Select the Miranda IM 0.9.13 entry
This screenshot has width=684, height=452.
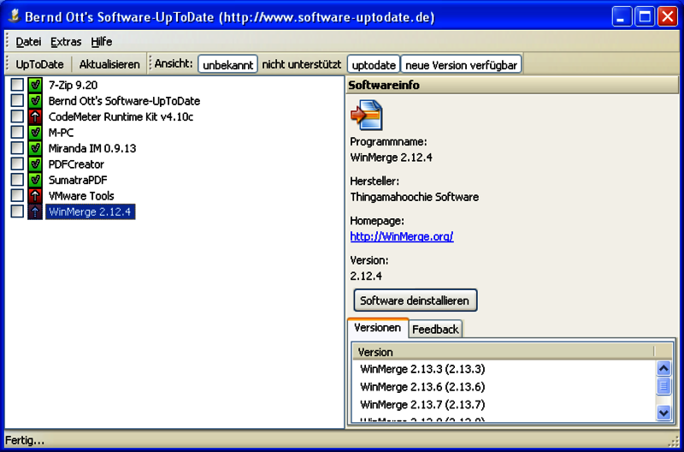(92, 148)
